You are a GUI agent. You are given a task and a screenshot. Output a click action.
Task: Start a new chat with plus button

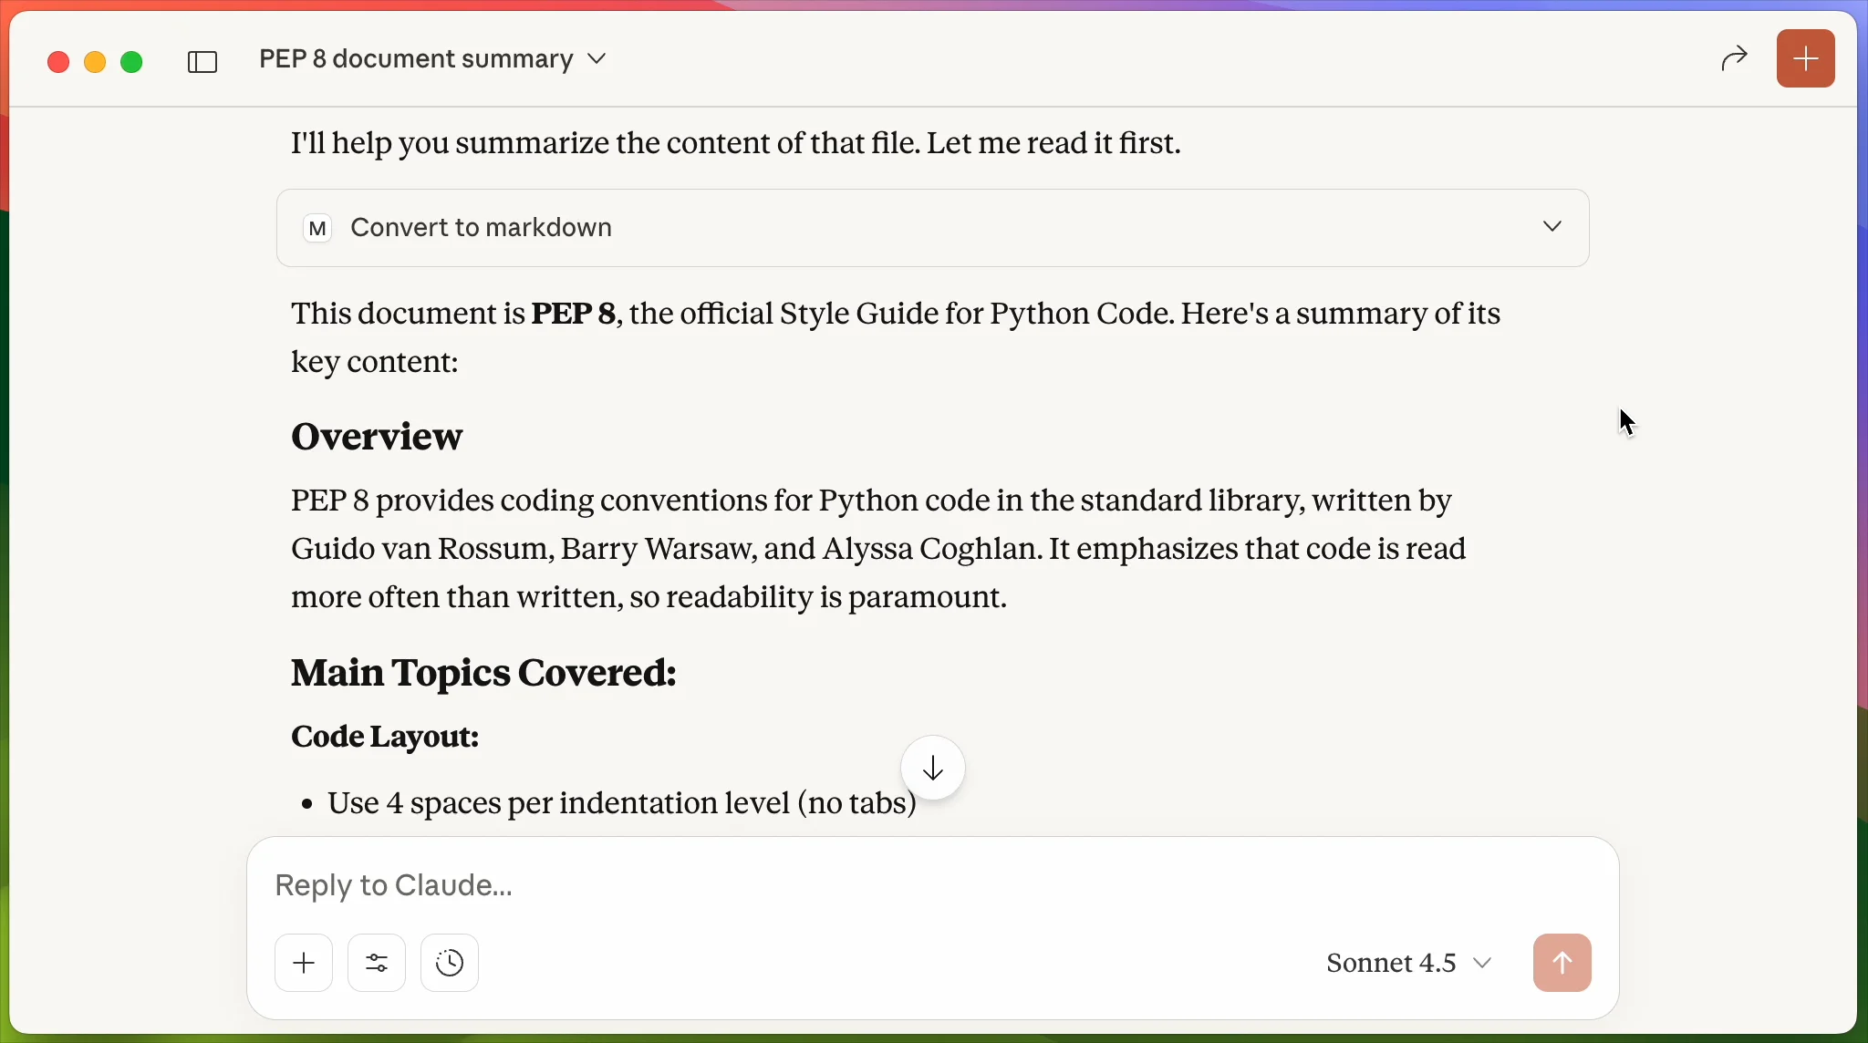[1805, 59]
